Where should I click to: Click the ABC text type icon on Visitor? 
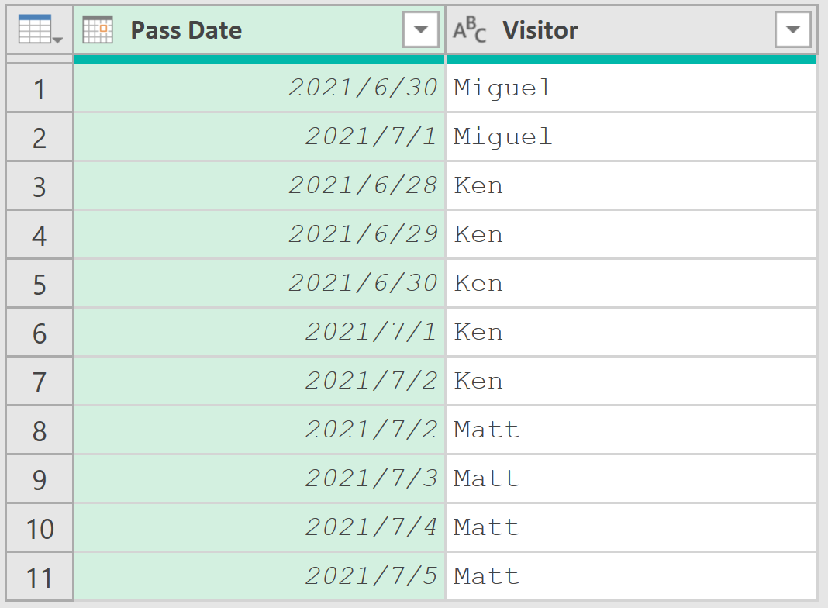[x=470, y=30]
